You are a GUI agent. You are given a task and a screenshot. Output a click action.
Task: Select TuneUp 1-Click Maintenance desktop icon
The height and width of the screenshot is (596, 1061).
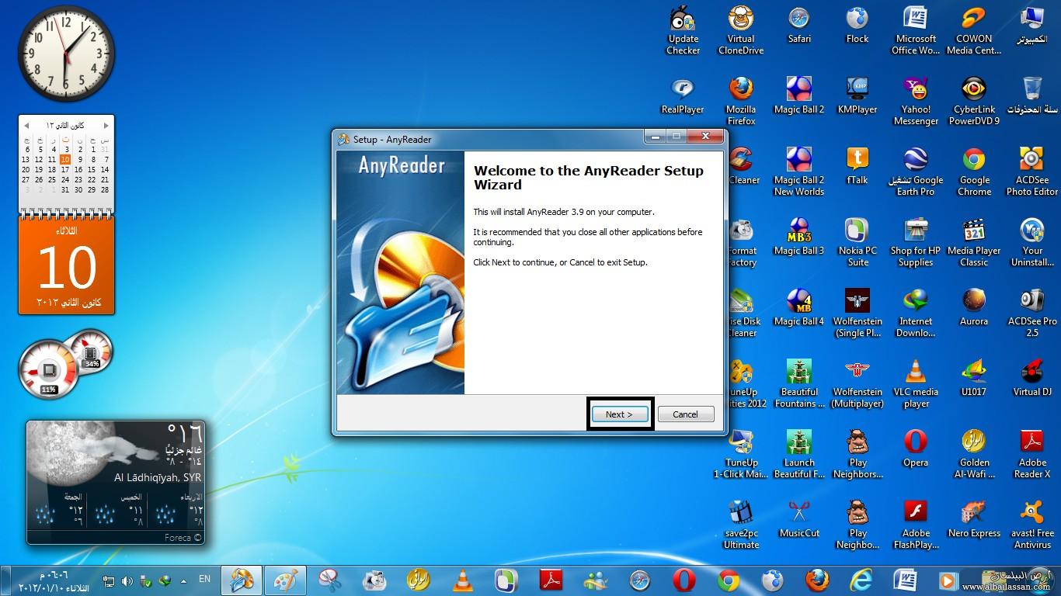741,455
